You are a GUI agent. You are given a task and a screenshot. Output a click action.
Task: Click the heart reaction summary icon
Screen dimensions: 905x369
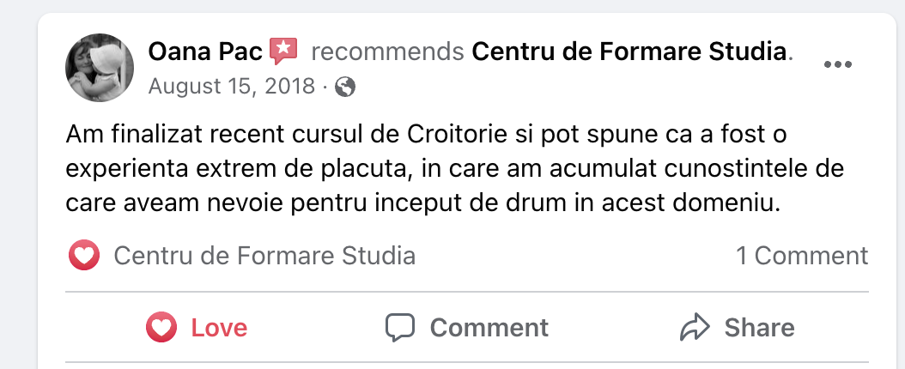(84, 256)
